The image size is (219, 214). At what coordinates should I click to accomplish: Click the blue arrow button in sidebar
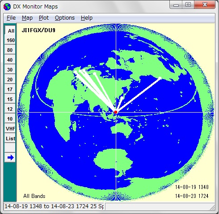point(10,157)
